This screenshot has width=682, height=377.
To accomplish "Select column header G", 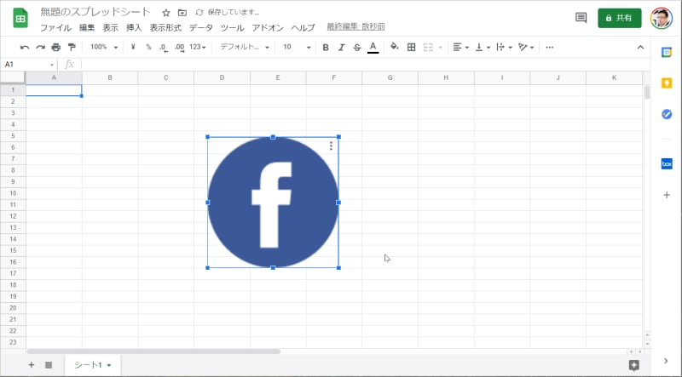I will click(390, 77).
